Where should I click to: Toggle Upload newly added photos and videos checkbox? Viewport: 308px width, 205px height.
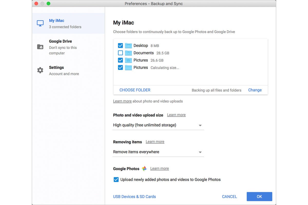tap(116, 180)
